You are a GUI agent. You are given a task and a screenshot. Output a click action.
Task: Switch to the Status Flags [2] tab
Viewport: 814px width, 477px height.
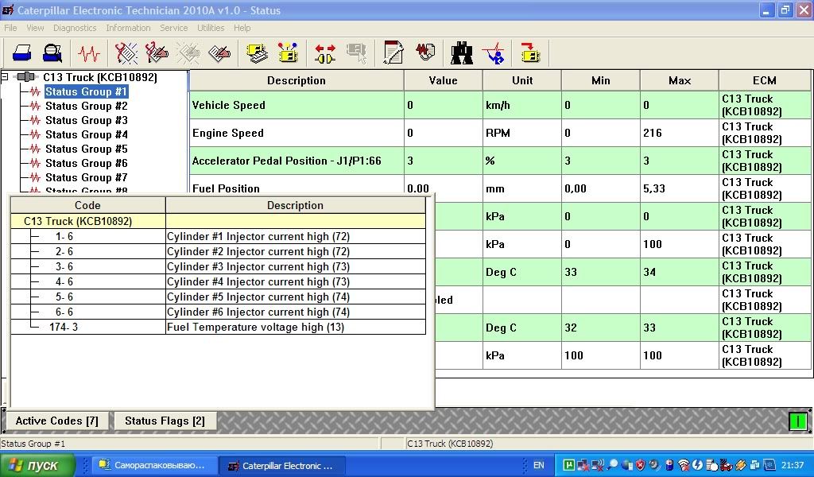165,421
